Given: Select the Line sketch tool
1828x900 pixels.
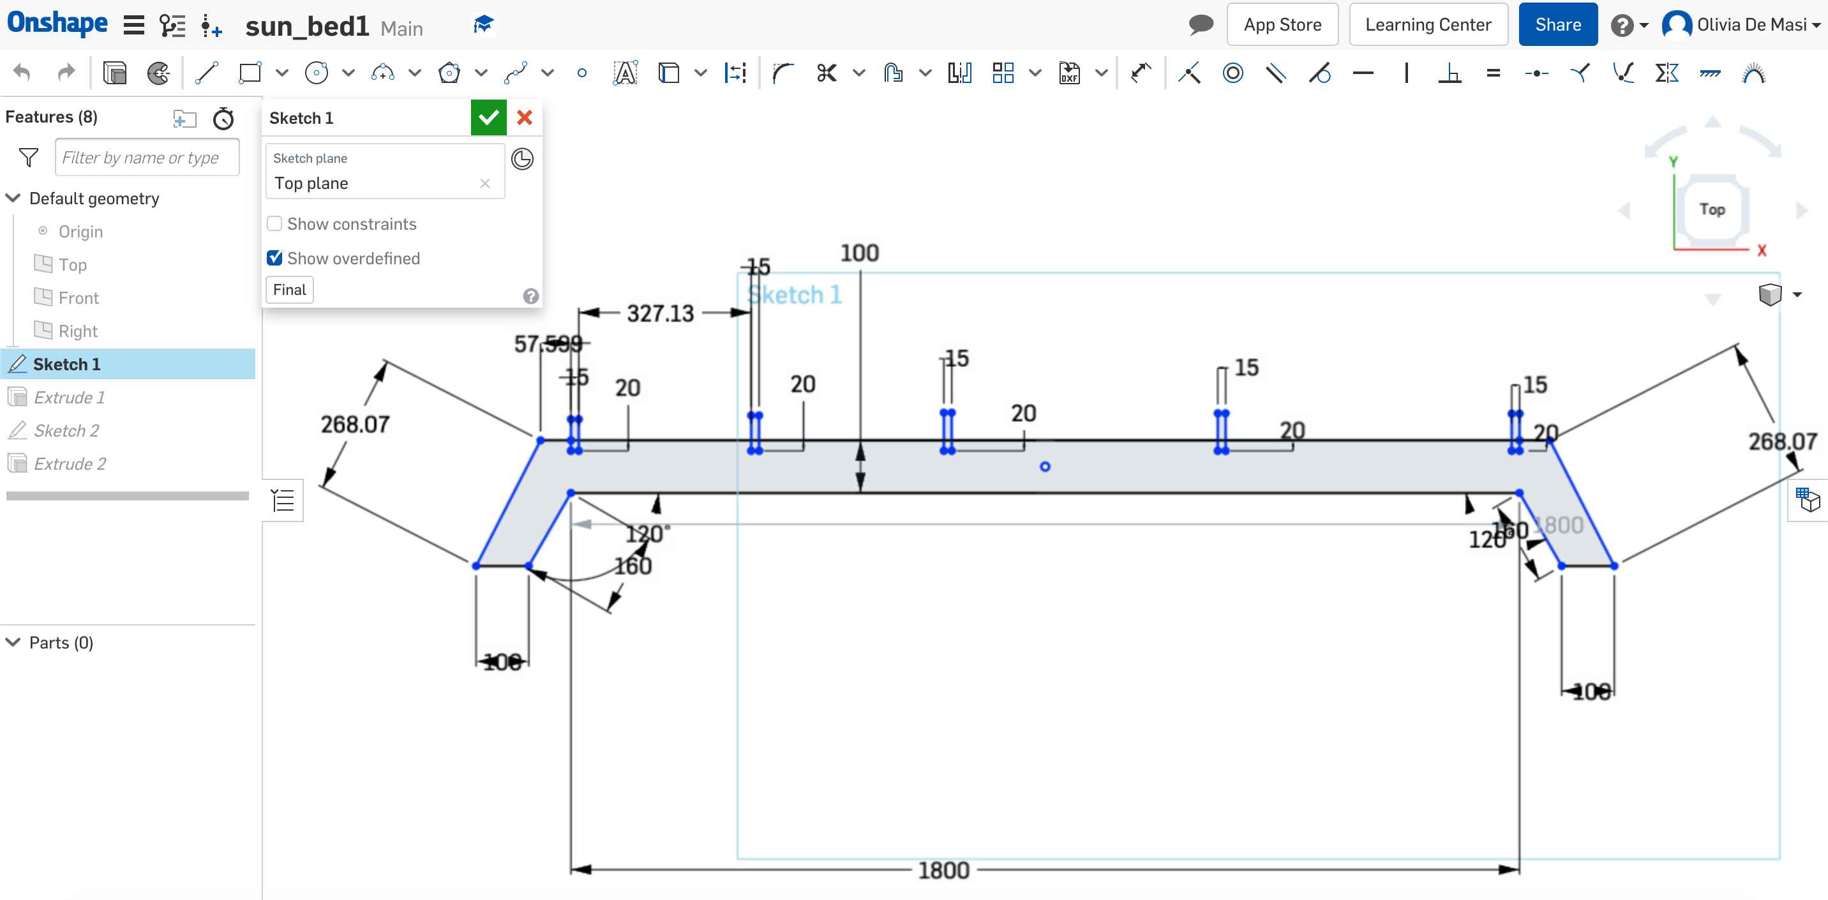Looking at the screenshot, I should point(207,72).
